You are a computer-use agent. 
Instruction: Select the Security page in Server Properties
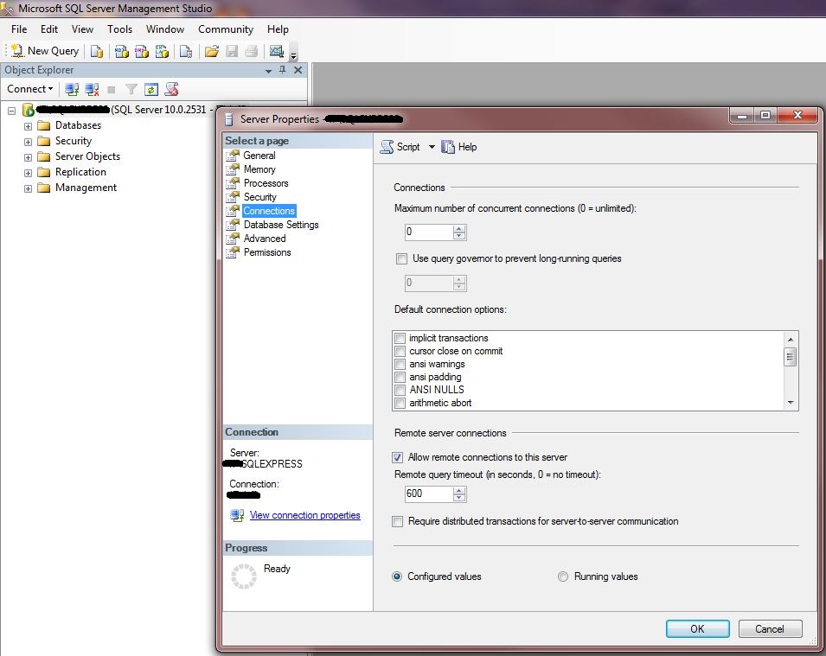[x=259, y=197]
